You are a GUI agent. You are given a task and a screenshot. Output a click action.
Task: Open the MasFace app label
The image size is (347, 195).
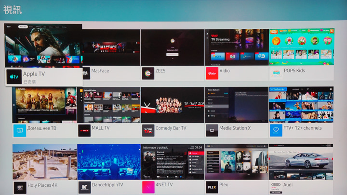point(100,71)
